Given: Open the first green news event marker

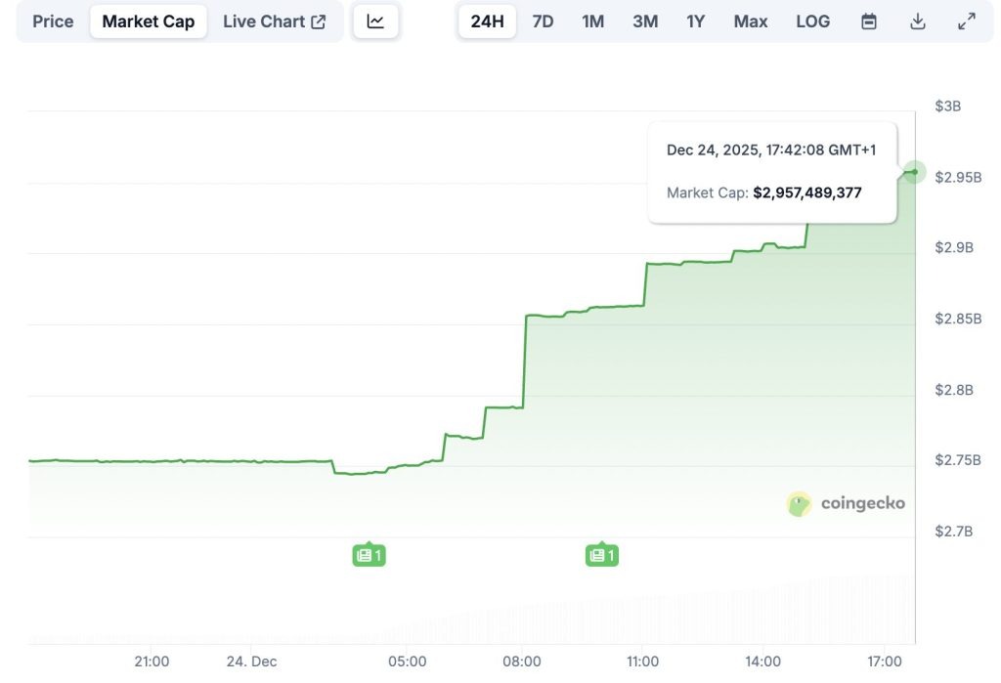Looking at the screenshot, I should click(x=369, y=554).
